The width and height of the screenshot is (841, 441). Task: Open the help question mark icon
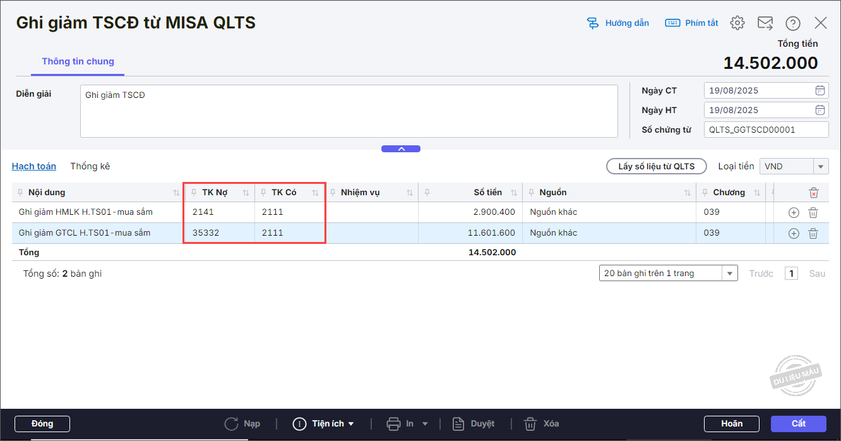pos(793,23)
